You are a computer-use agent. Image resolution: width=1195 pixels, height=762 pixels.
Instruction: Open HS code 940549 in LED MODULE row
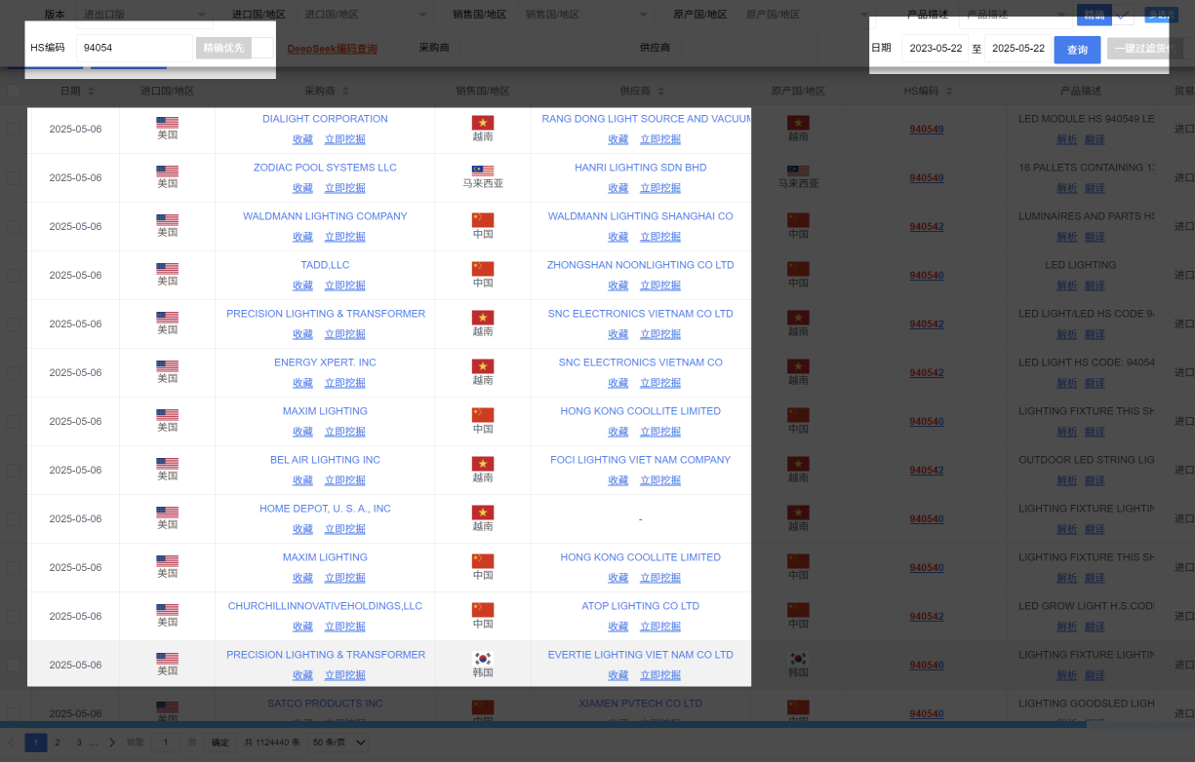(927, 129)
